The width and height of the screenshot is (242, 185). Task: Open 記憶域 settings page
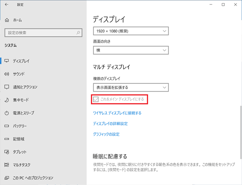[x=18, y=139]
